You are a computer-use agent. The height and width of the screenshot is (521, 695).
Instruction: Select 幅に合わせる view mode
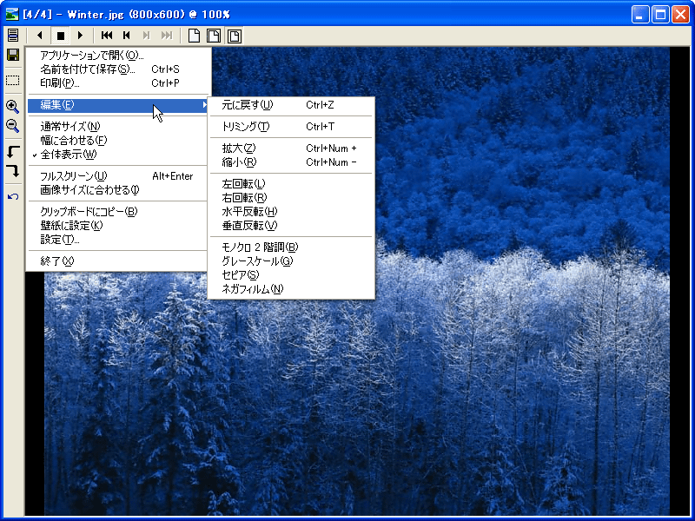click(x=73, y=141)
